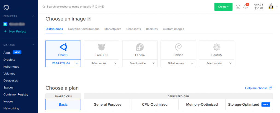Select the General Purpose plan
Image resolution: width=280 pixels, height=113 pixels.
tap(107, 105)
